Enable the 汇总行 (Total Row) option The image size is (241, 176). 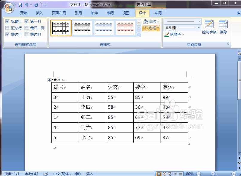pos(7,28)
